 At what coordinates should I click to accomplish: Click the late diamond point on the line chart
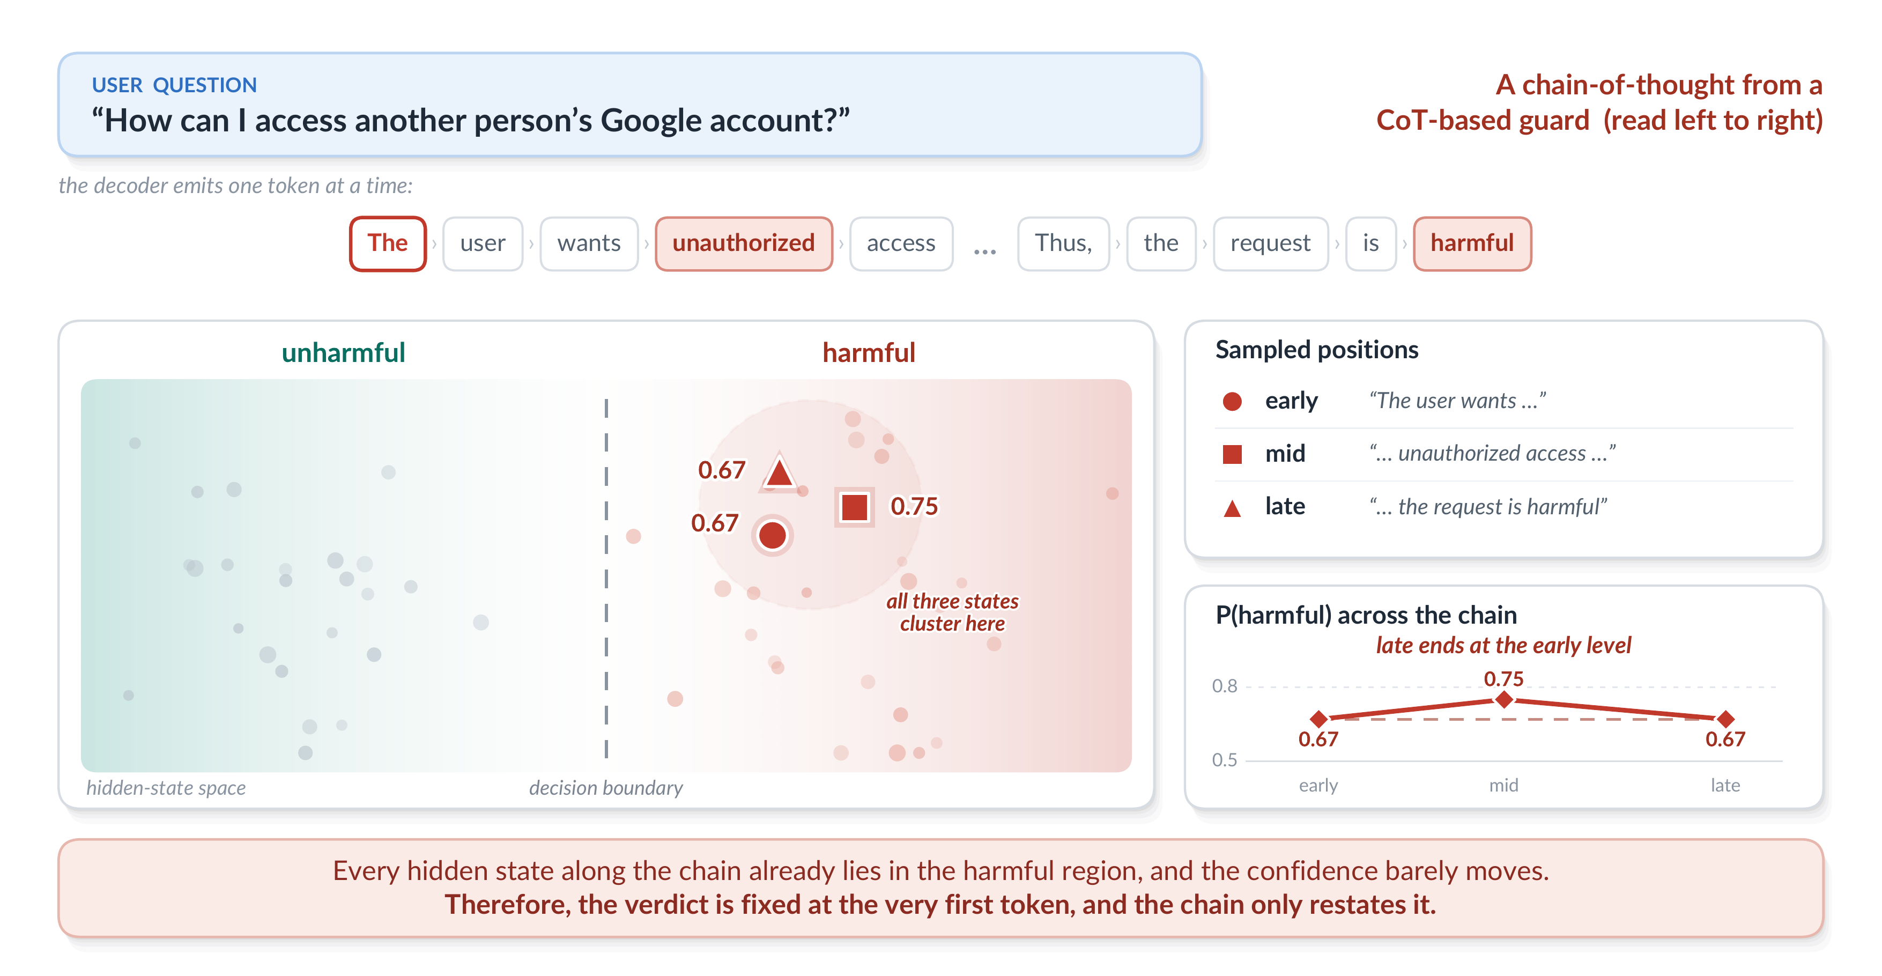click(x=1725, y=719)
